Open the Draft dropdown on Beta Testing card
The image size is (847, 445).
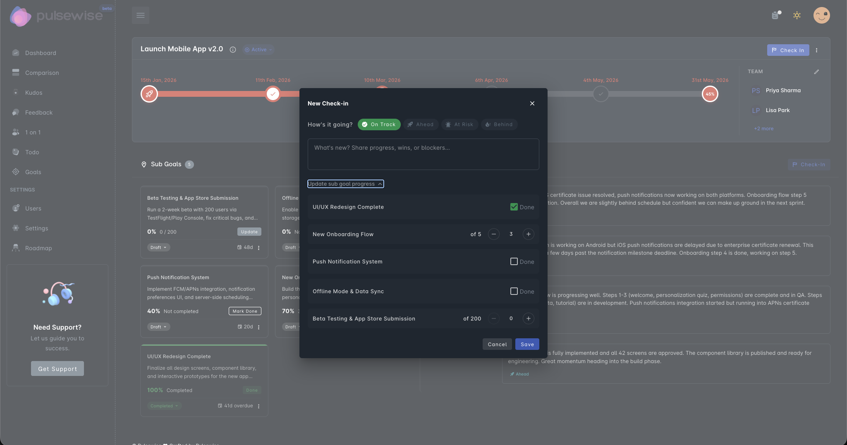coord(158,247)
